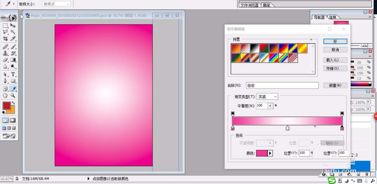Select the Polygonal Lasso tool
377x184 pixels.
[5, 32]
